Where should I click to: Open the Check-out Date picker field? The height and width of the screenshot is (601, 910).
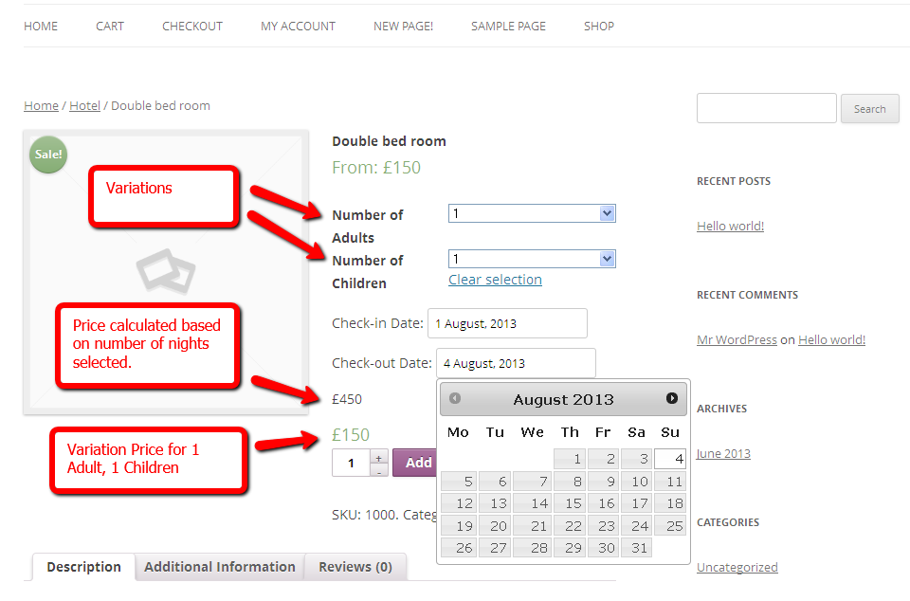tap(516, 363)
